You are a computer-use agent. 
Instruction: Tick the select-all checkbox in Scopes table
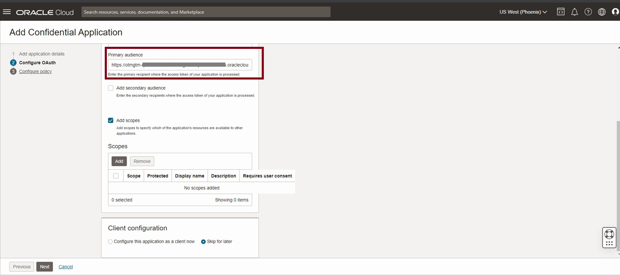coord(116,176)
